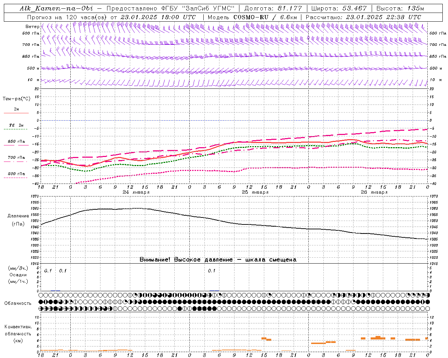448x358 pixels.
Task: Click the Тем-ра(°C) temperature panel label
Action: [x=16, y=99]
